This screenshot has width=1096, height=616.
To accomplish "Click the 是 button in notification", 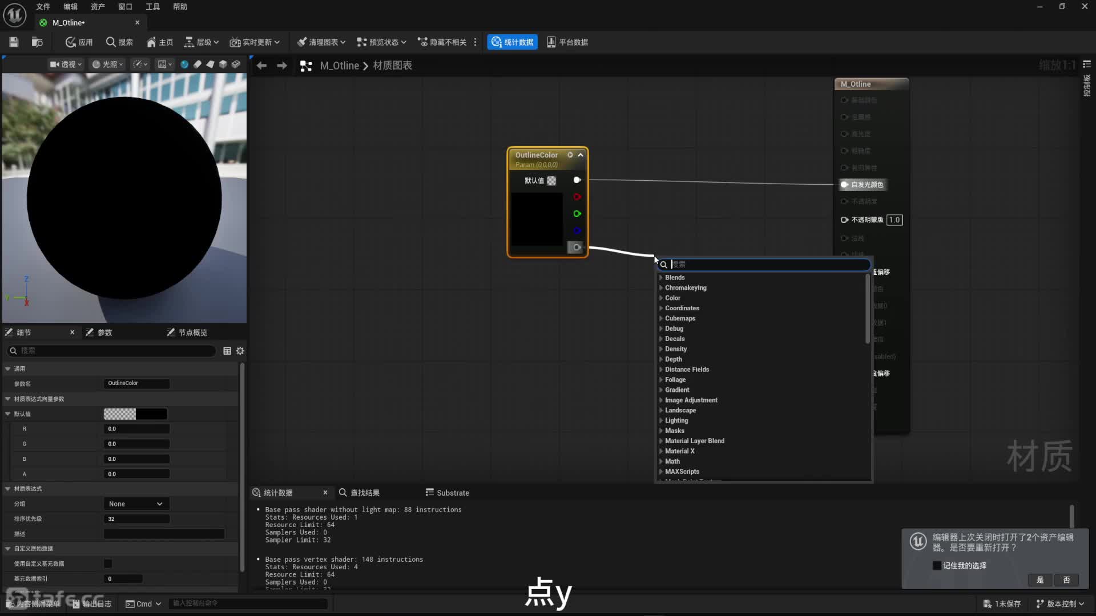I will click(1039, 579).
